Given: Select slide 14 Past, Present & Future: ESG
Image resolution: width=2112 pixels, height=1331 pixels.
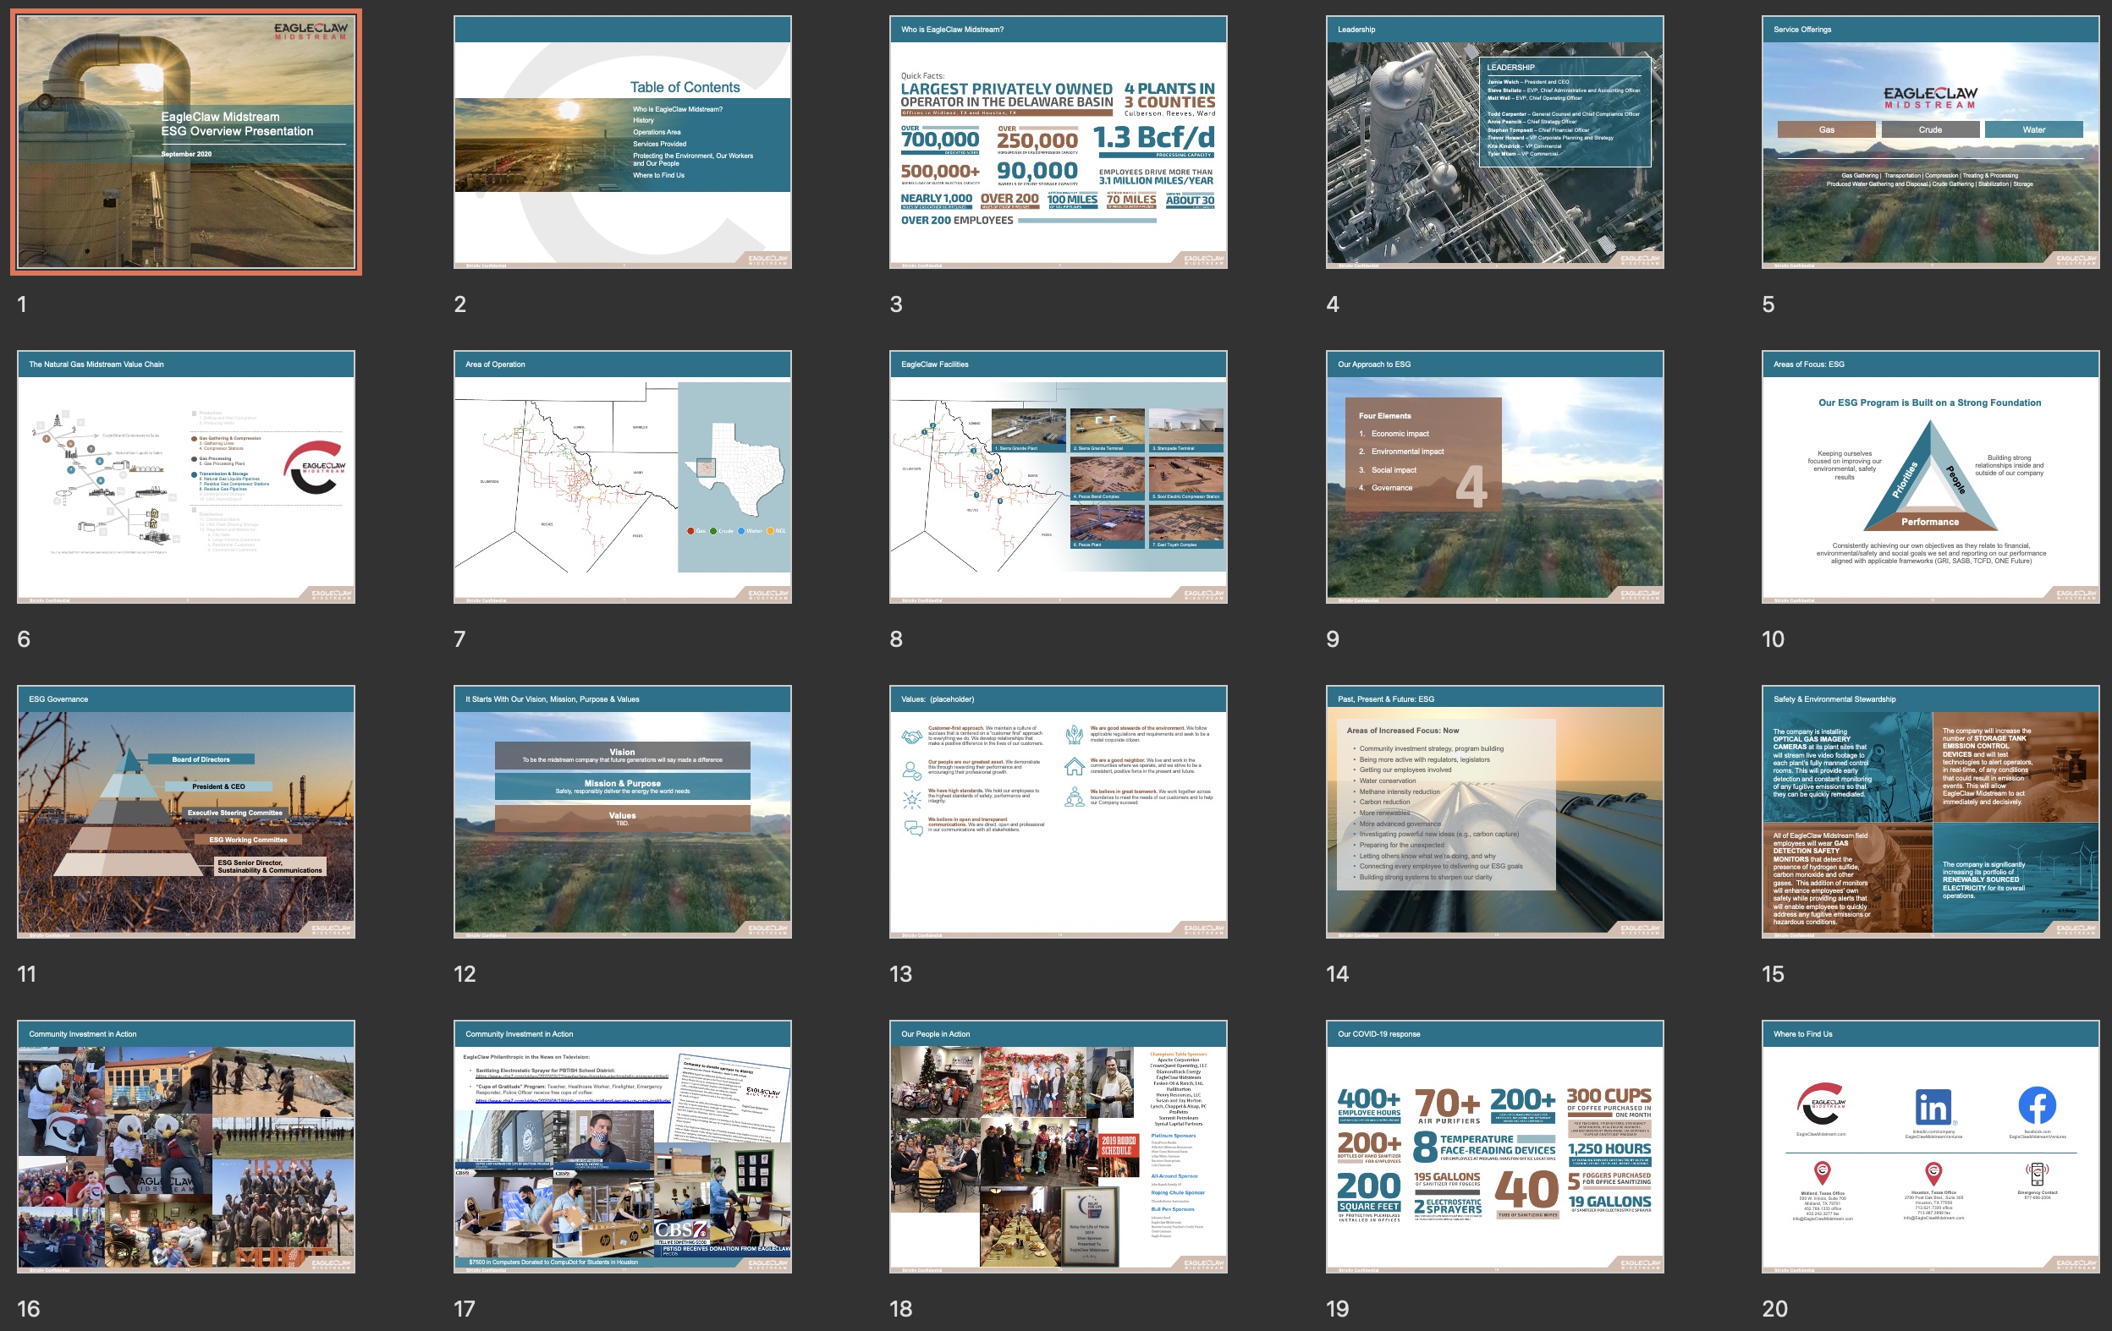Looking at the screenshot, I should pyautogui.click(x=1495, y=812).
